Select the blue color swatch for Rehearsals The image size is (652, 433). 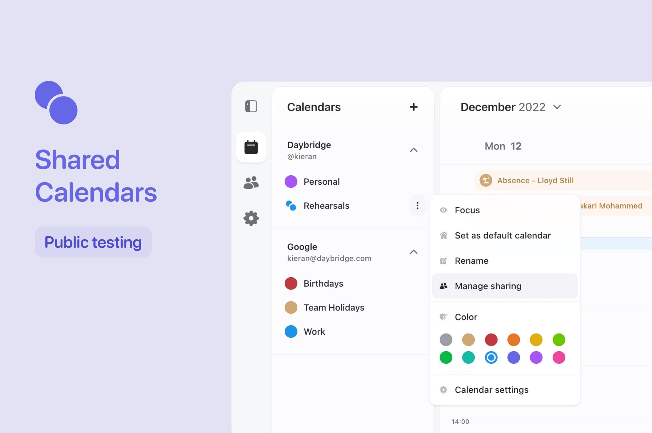point(491,357)
